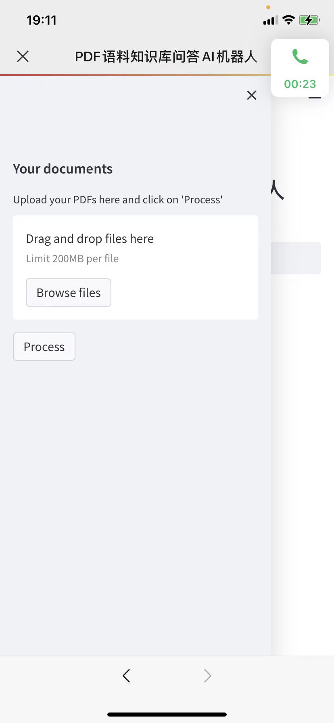This screenshot has height=723, width=334.
Task: Tap the Wi-Fi status icon
Action: [288, 20]
